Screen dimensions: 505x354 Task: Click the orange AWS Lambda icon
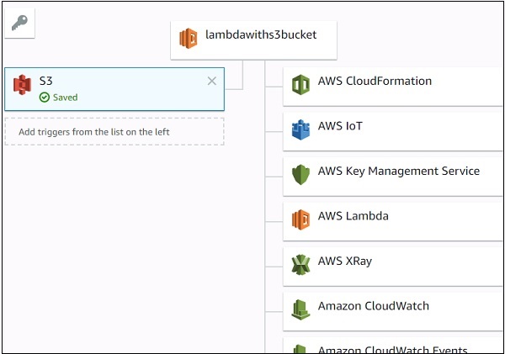pos(300,219)
